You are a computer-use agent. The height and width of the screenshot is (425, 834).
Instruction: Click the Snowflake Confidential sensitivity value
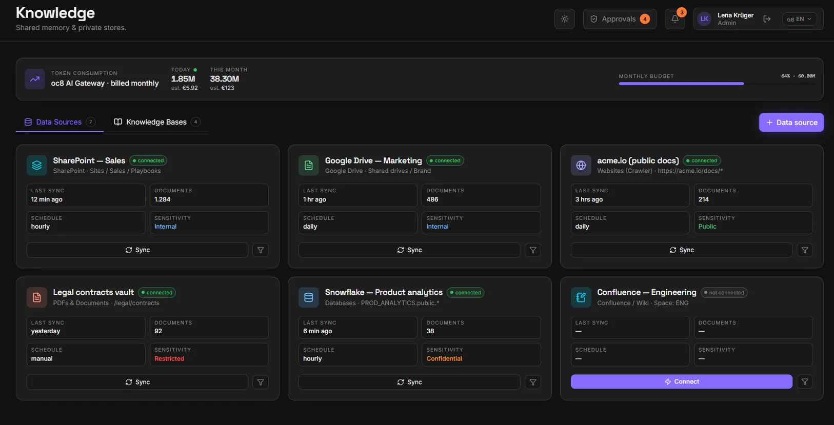(444, 359)
